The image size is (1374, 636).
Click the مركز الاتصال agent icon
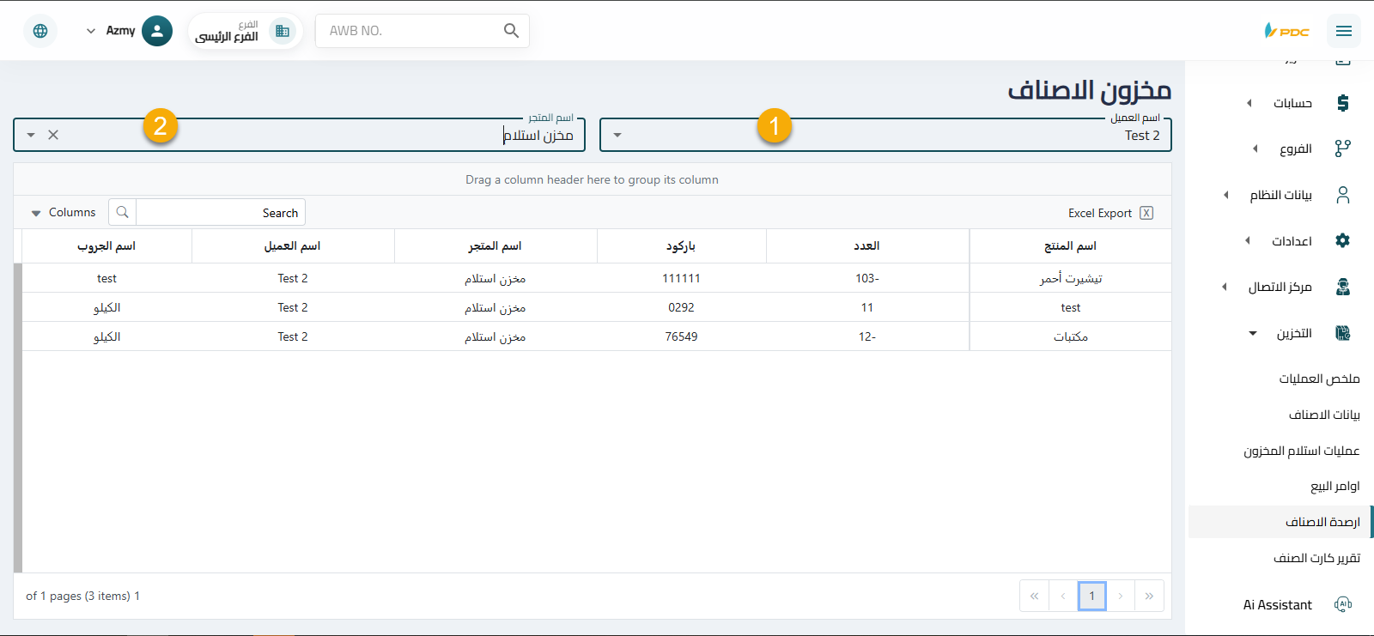pyautogui.click(x=1343, y=287)
